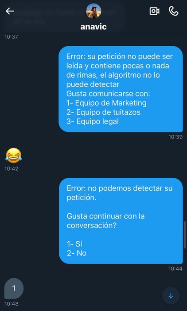Screen dimensions: 187x311
Task: Tap the back arrow icon
Action: click(10, 11)
